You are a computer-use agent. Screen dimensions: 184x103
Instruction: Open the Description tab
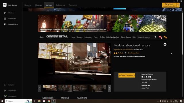[48, 98]
